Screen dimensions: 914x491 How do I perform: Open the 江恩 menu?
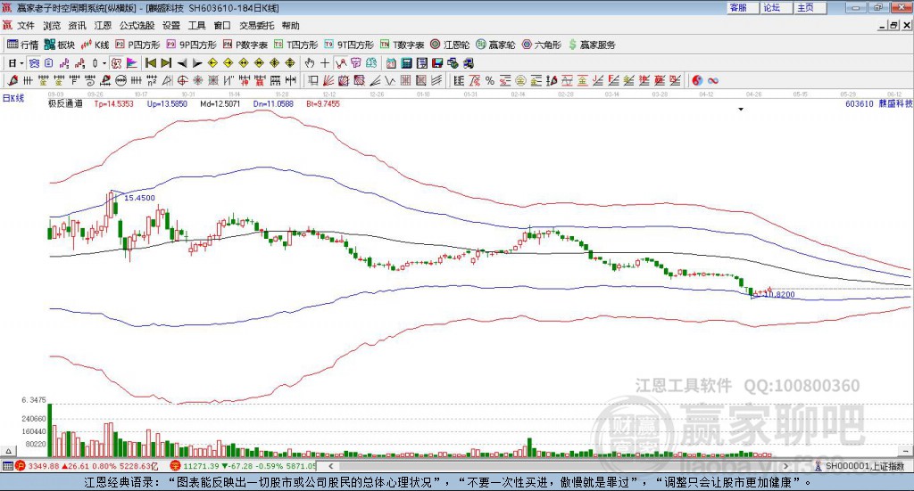(x=103, y=26)
